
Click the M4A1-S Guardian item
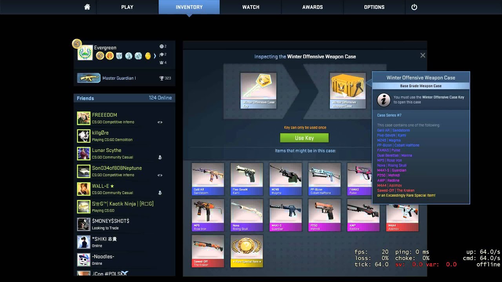(x=286, y=215)
